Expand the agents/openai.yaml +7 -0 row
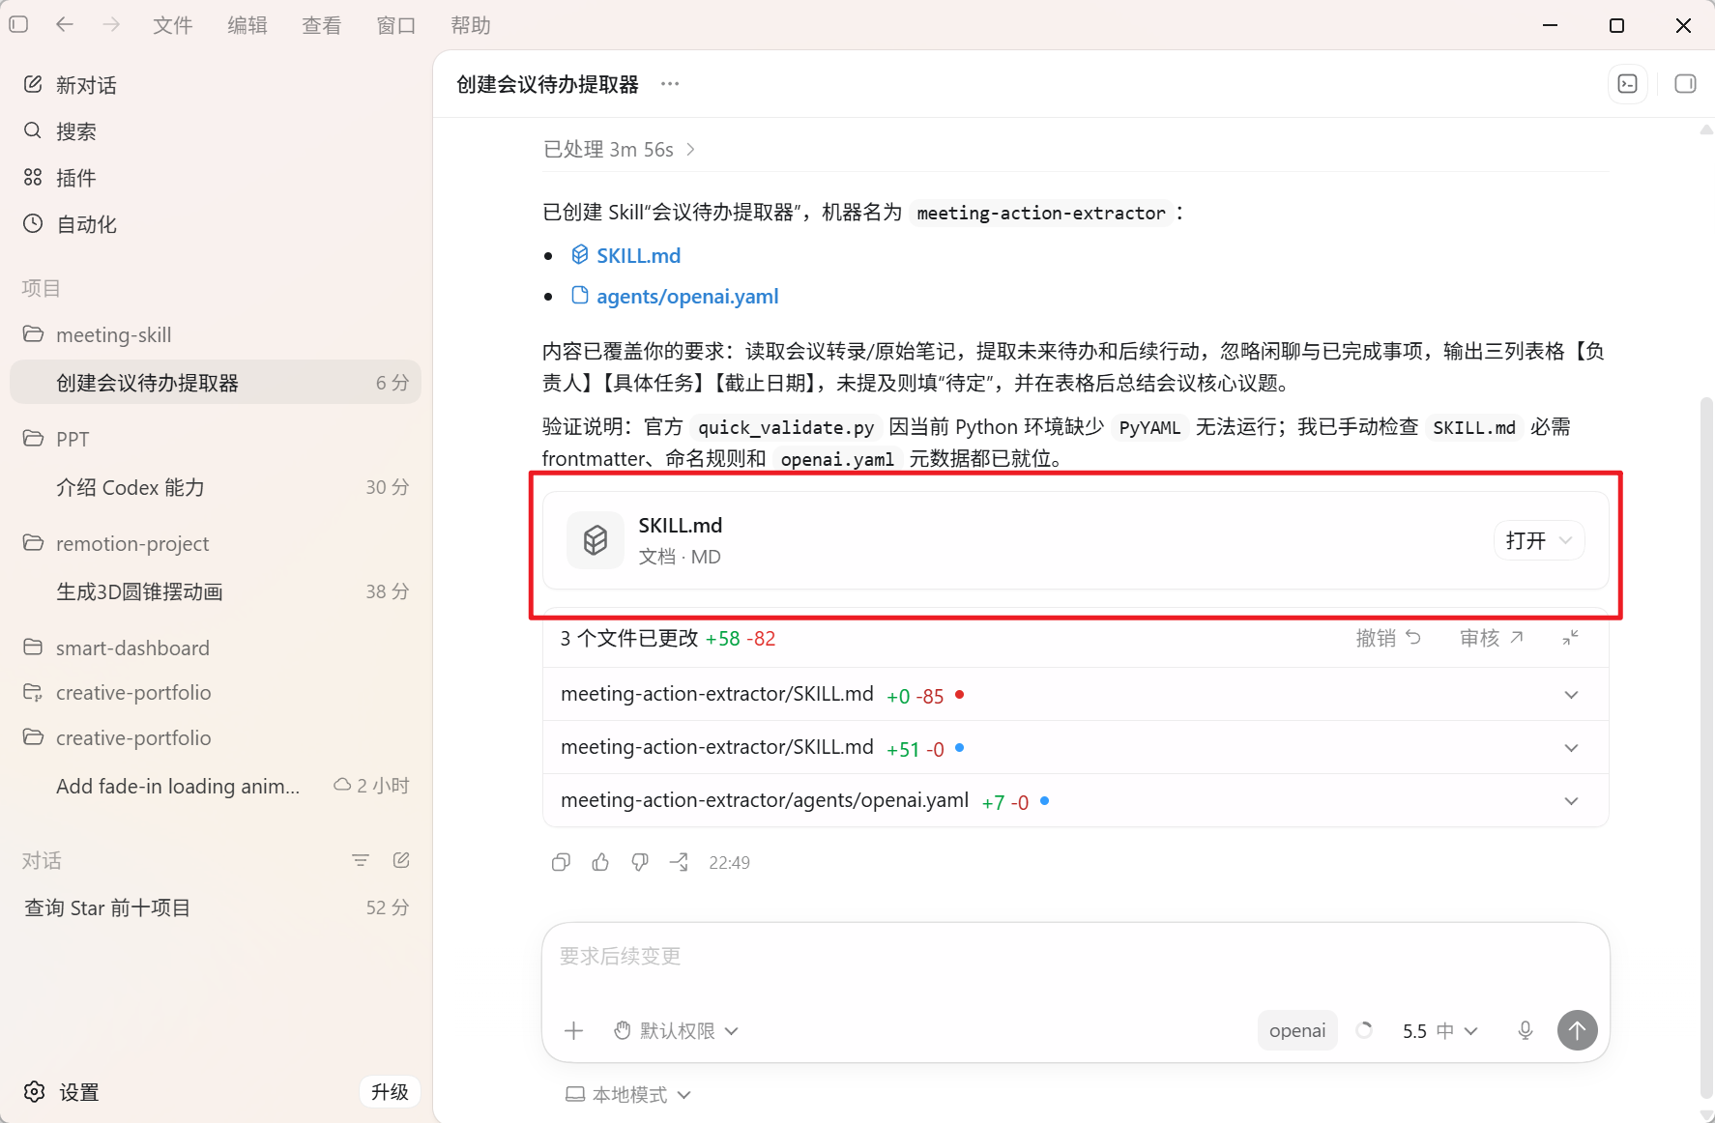The height and width of the screenshot is (1123, 1715). tap(1075, 801)
